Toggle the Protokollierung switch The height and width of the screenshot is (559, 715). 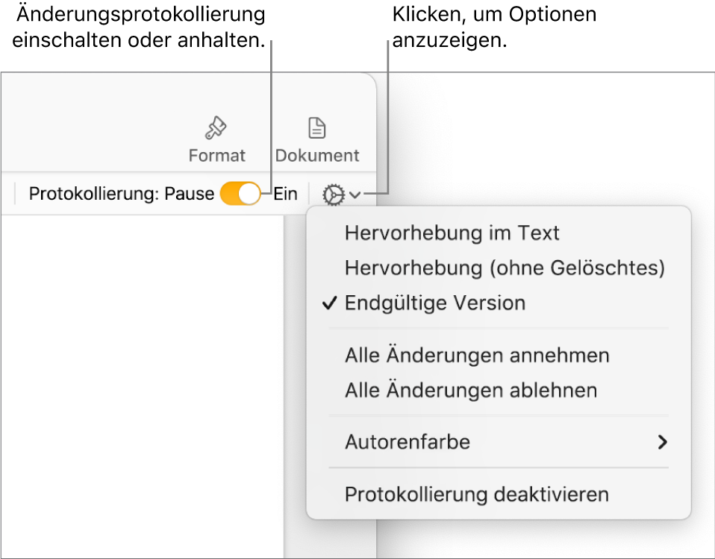click(240, 195)
